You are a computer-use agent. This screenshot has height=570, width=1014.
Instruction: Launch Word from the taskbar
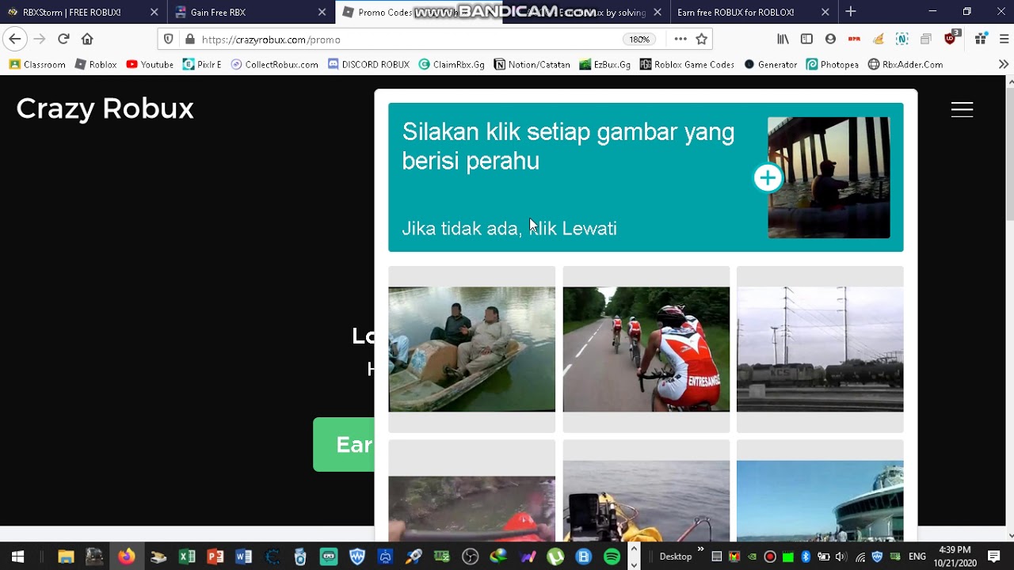243,557
